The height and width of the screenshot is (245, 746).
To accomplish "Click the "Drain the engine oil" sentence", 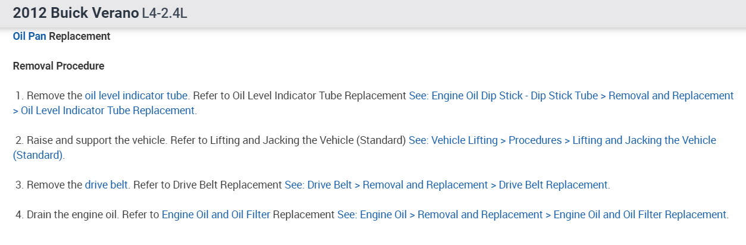I will 72,215.
